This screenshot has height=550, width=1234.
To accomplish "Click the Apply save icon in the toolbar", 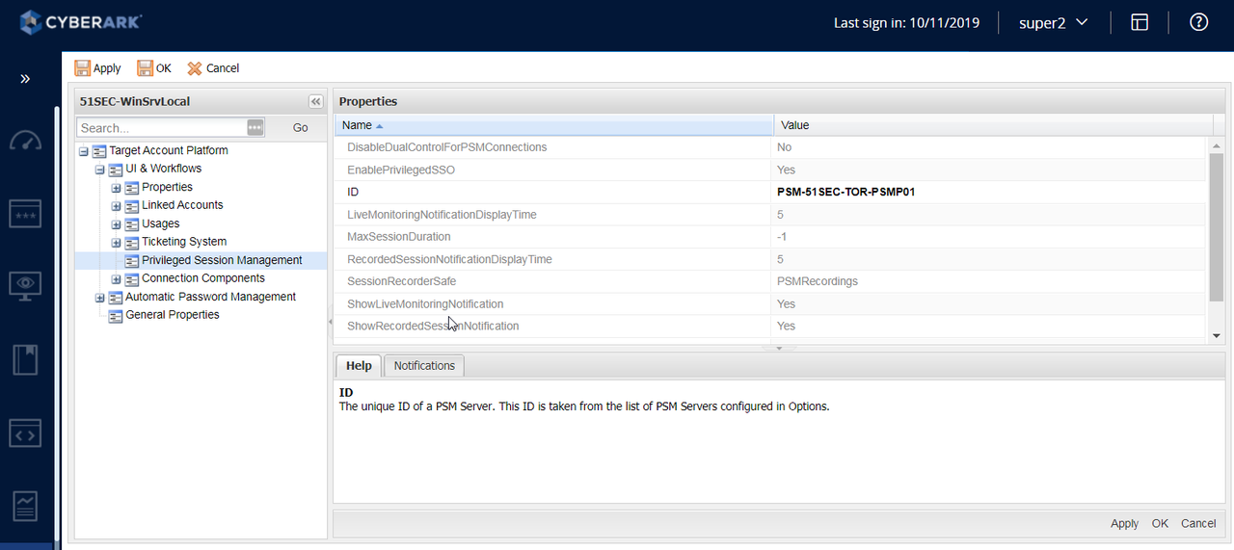I will click(83, 68).
